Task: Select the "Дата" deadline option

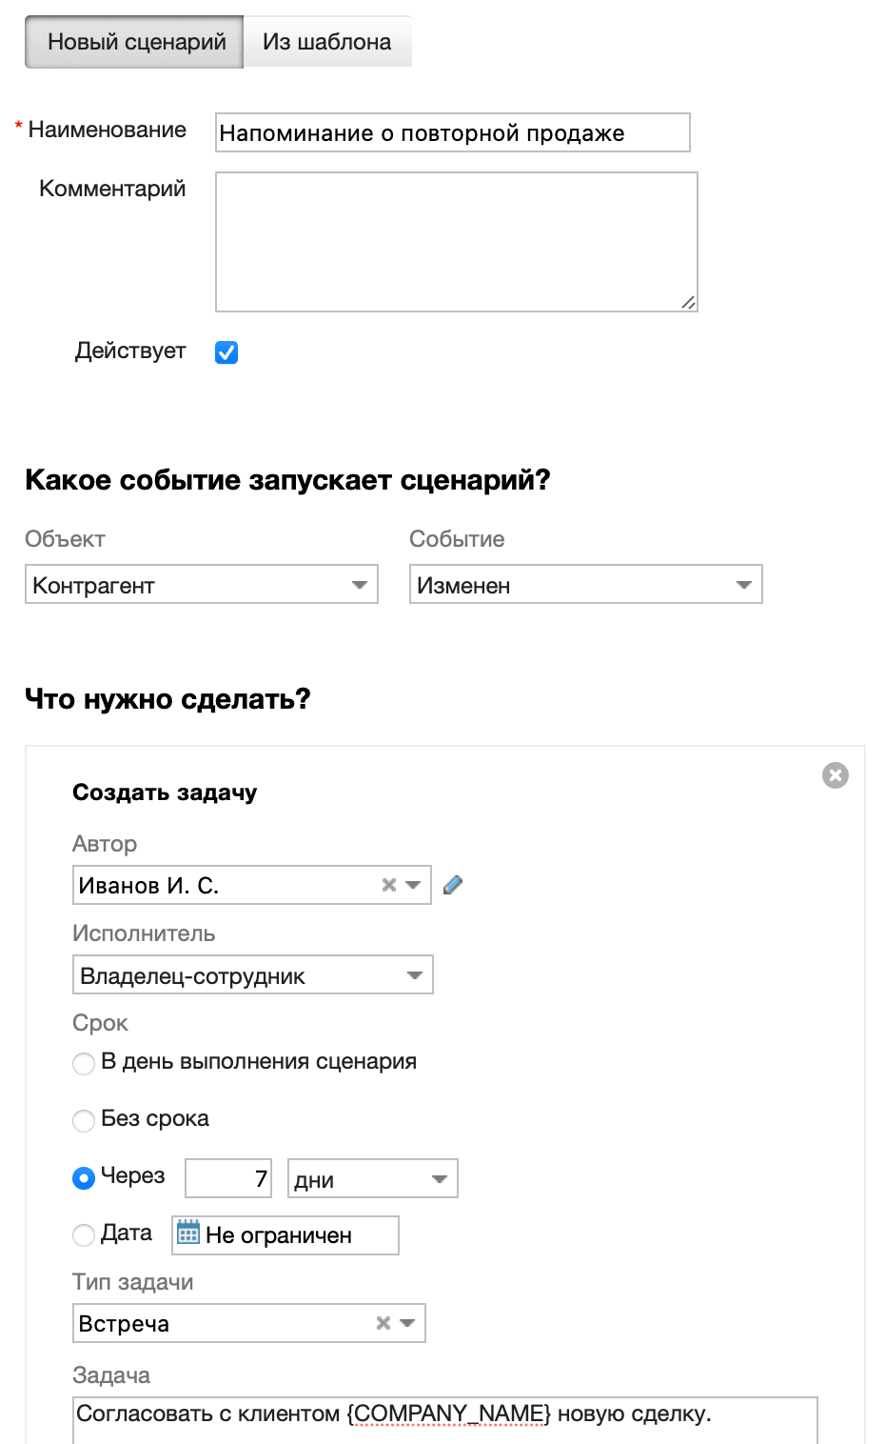Action: click(83, 1234)
